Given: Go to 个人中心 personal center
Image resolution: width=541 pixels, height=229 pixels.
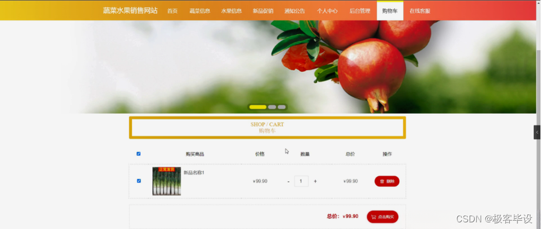Looking at the screenshot, I should click(x=327, y=11).
